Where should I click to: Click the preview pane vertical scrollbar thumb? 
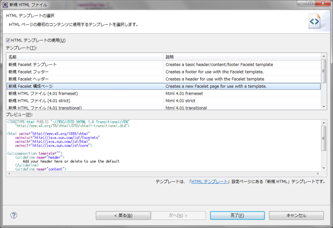pyautogui.click(x=324, y=138)
